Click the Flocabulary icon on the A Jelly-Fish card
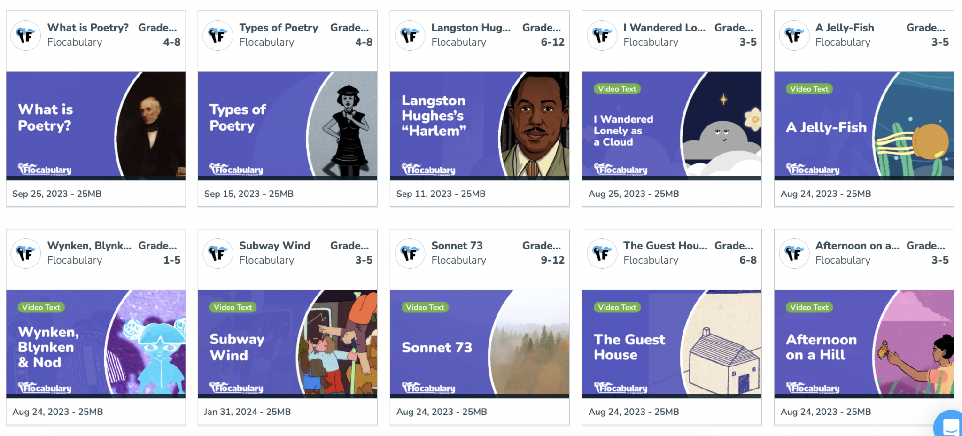962x436 pixels. (x=794, y=35)
